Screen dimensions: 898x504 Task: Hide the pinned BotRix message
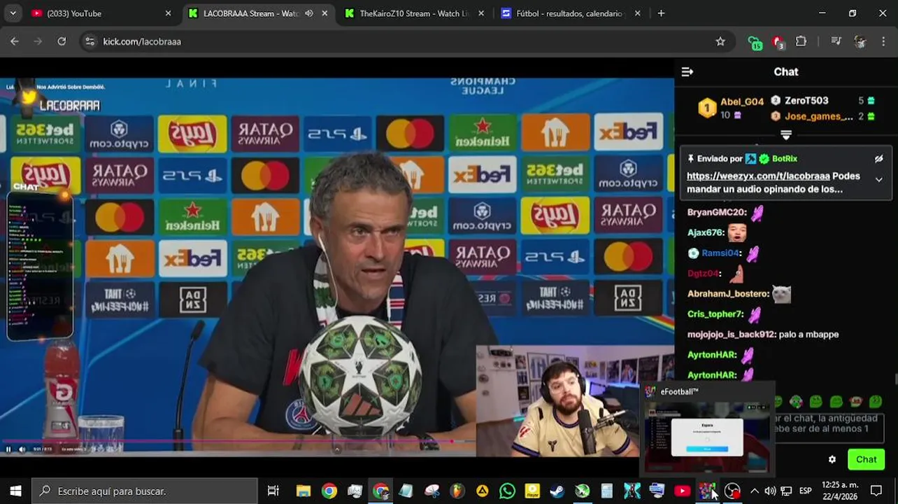[879, 159]
